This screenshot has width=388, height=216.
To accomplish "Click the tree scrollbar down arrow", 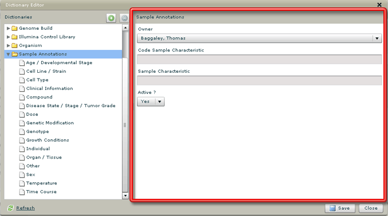I will [125, 196].
